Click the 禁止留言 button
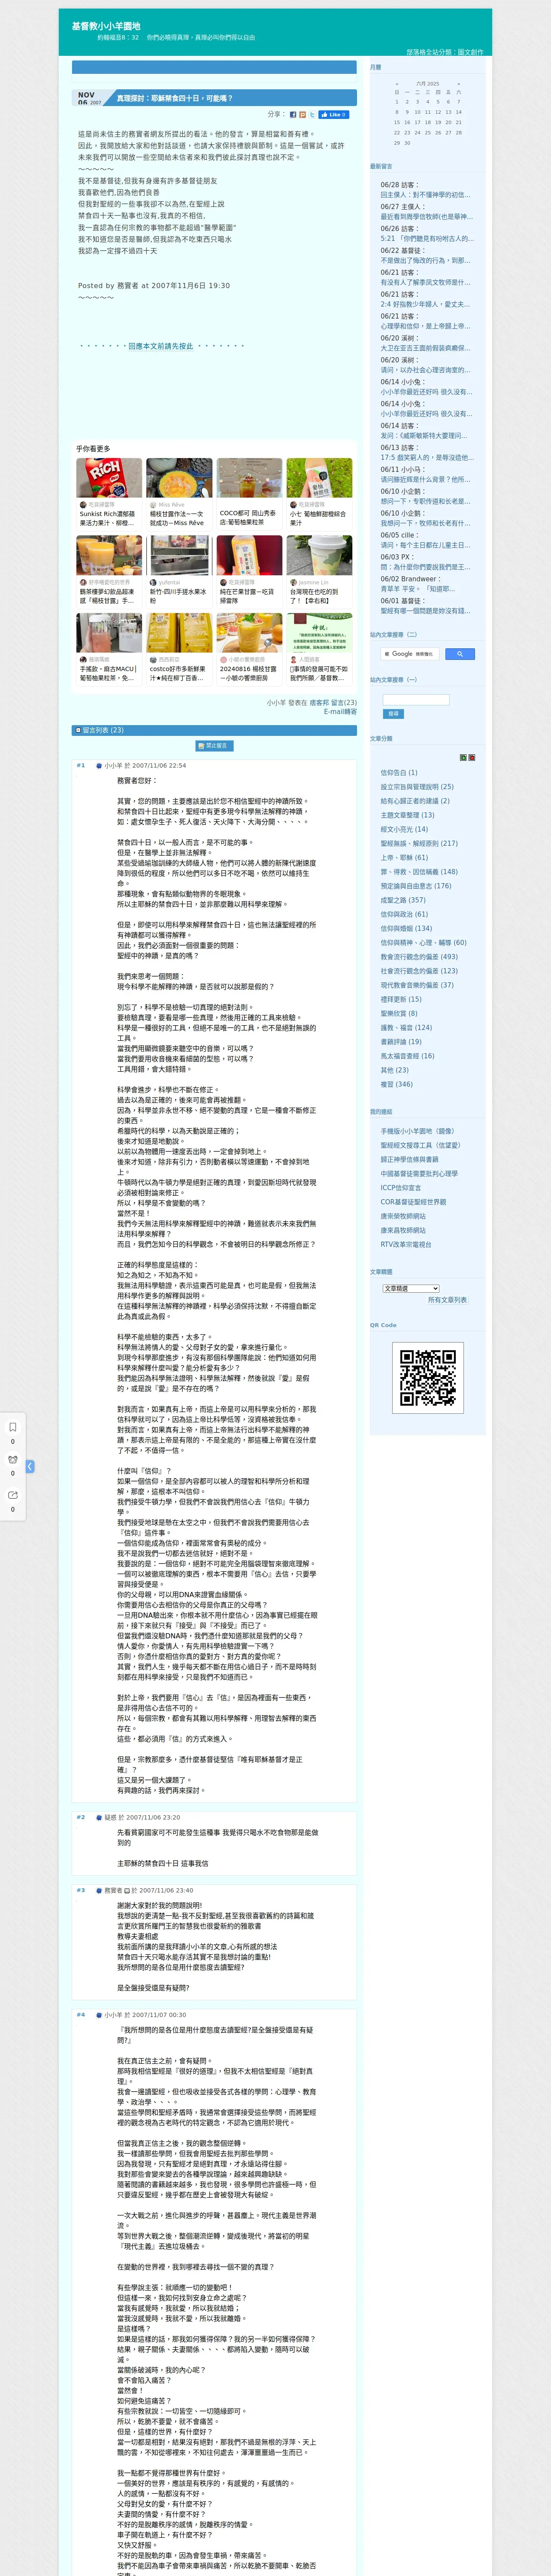This screenshot has height=2576, width=551. coord(214,746)
